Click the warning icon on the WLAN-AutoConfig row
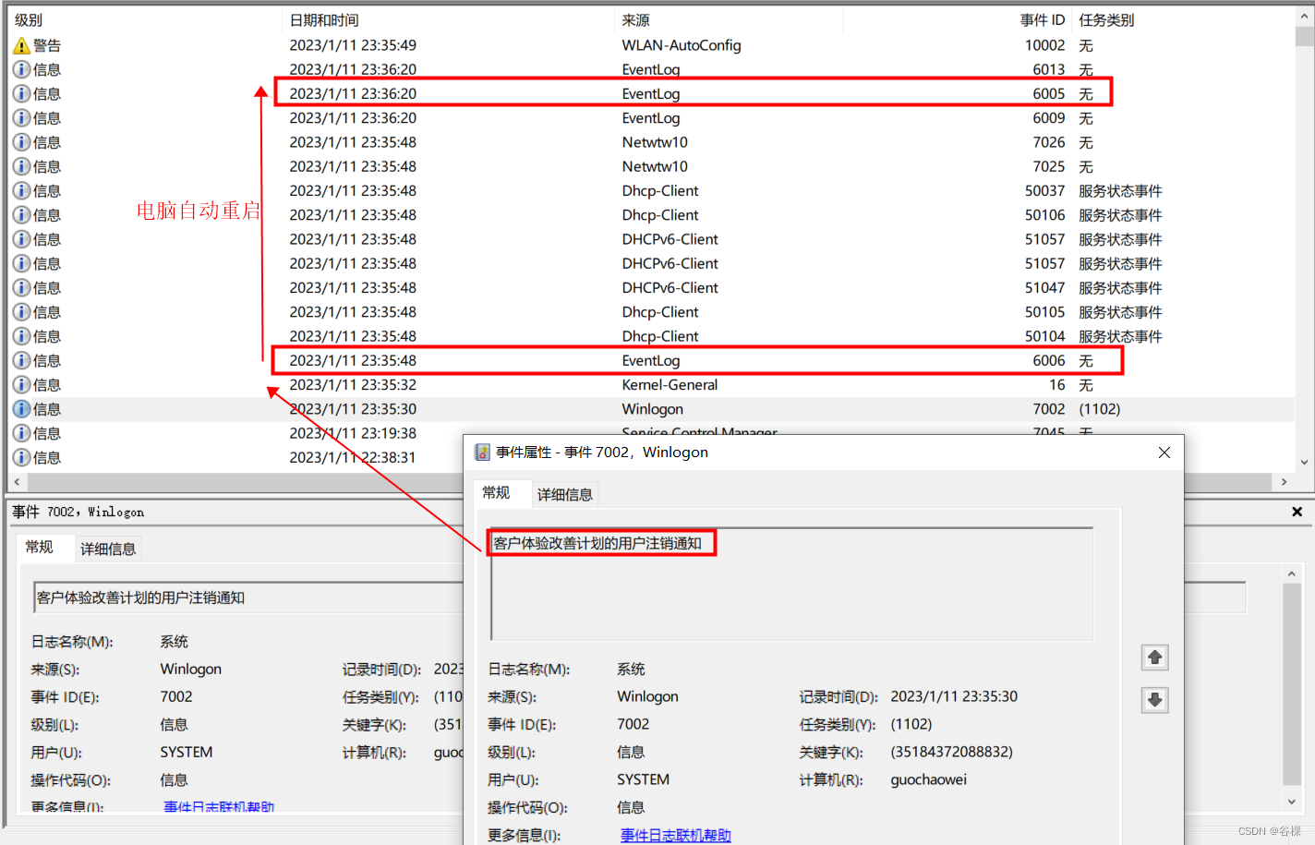Screen dimensions: 1315x845 (21, 44)
